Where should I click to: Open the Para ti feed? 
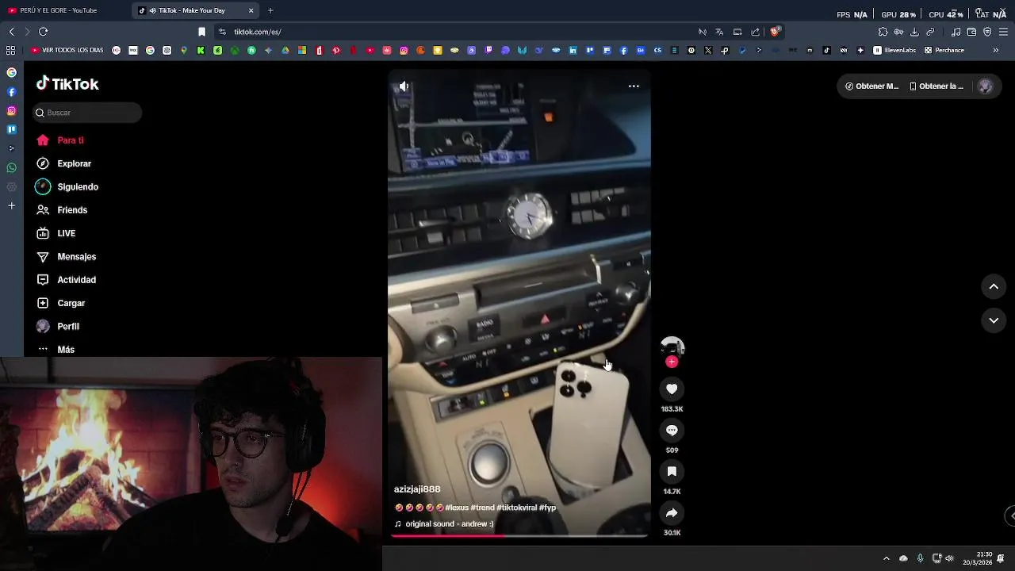point(59,140)
